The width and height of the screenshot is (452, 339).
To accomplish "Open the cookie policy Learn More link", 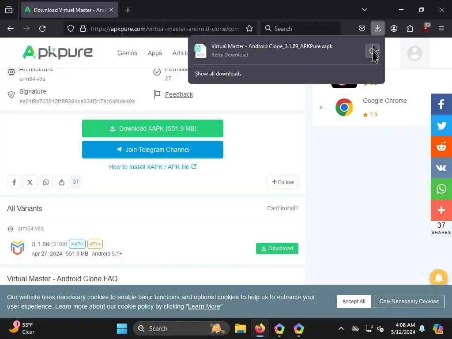I will [204, 306].
